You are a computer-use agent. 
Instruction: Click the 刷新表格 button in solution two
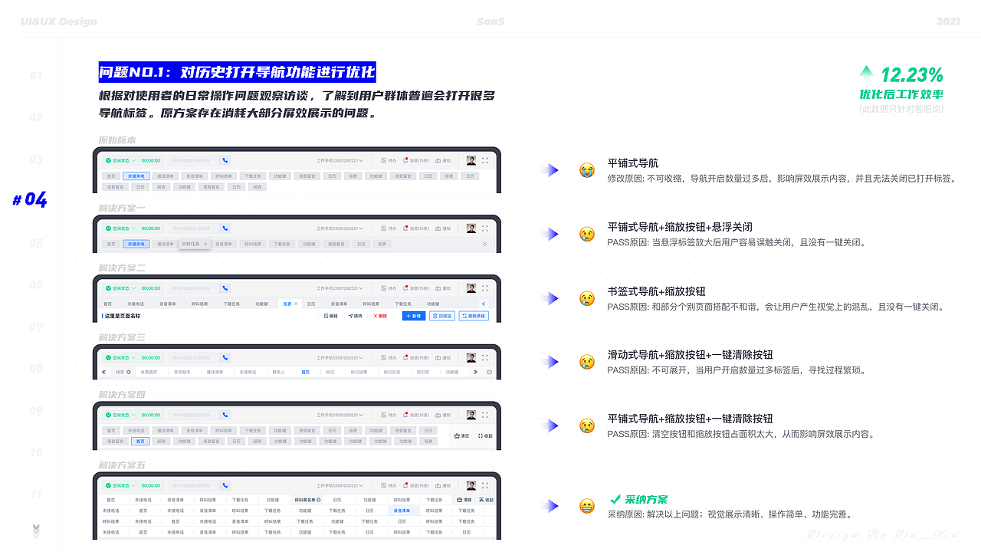[474, 316]
